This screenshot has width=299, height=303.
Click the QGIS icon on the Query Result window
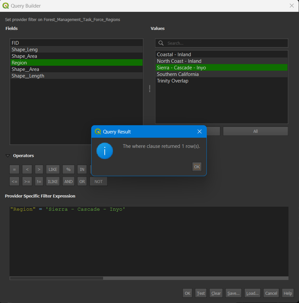(97, 131)
